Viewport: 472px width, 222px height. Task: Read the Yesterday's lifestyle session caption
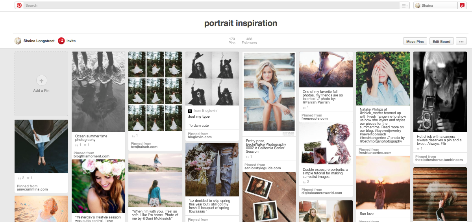pos(98,219)
